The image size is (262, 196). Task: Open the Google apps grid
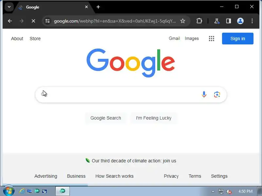point(211,39)
